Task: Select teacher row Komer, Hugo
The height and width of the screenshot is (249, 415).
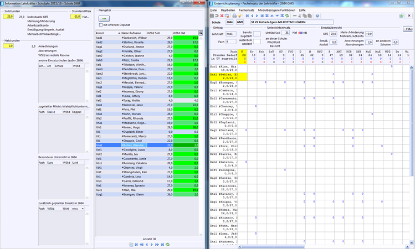Action: (147, 127)
